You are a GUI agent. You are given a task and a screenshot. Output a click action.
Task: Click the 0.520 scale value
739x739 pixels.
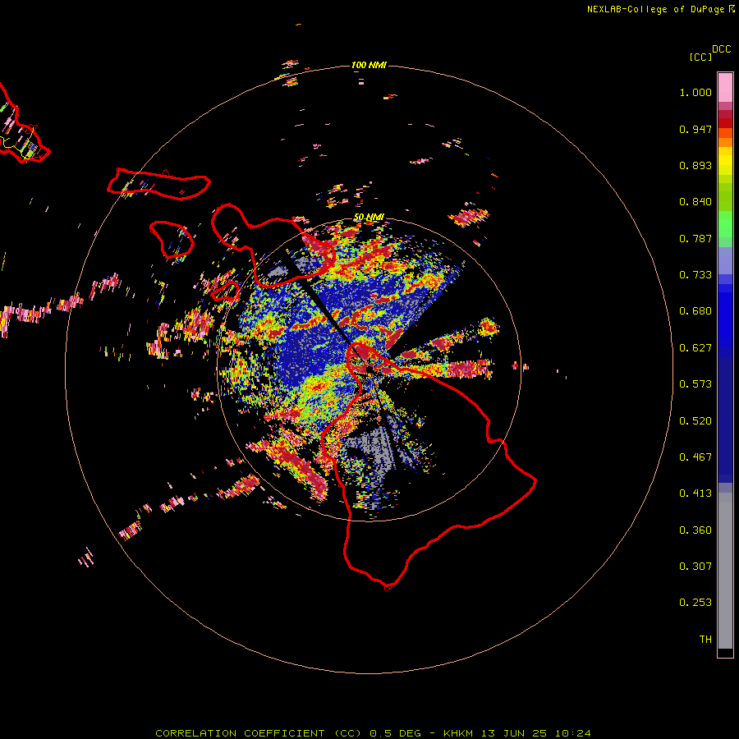tap(695, 421)
